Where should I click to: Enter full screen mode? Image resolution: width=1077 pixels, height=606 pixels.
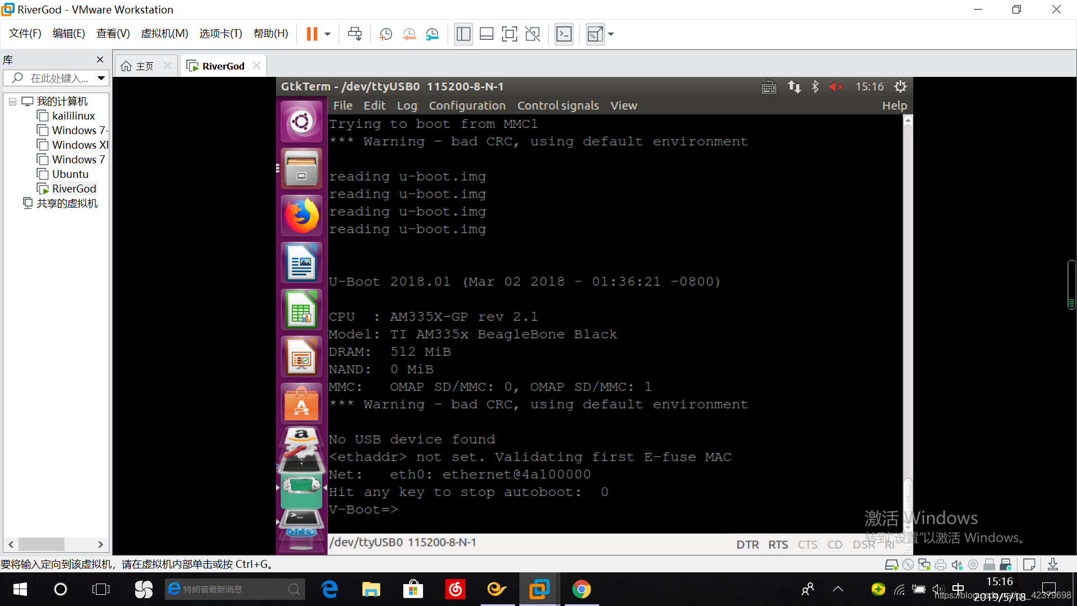[509, 34]
